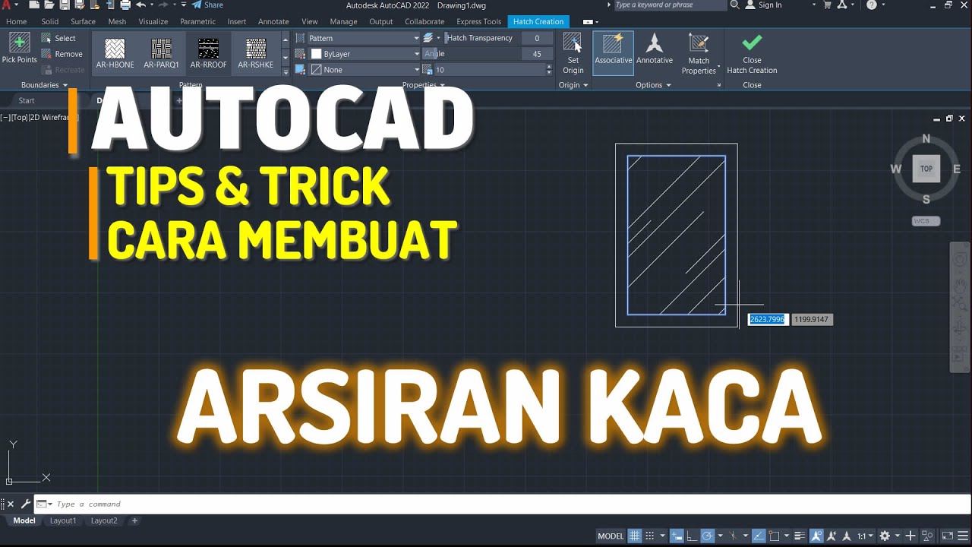Click the hatch scale spinner arrows

tap(549, 70)
